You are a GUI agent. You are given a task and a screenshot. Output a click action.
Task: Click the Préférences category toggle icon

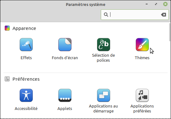(7, 79)
